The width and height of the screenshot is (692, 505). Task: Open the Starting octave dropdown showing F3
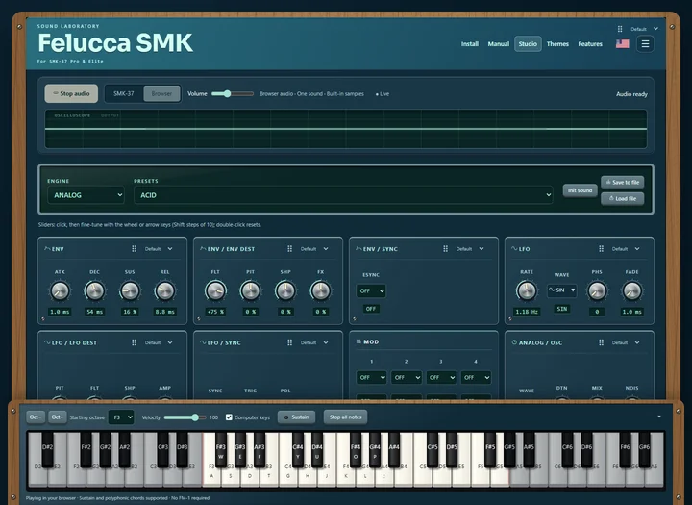(121, 417)
